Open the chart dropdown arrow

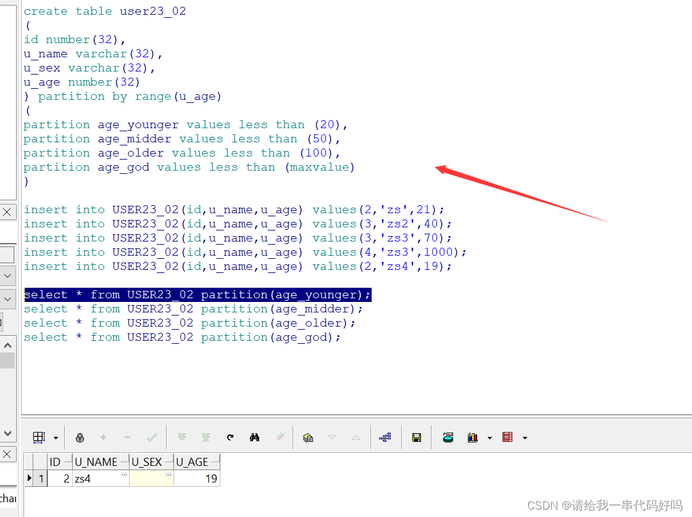click(x=490, y=438)
